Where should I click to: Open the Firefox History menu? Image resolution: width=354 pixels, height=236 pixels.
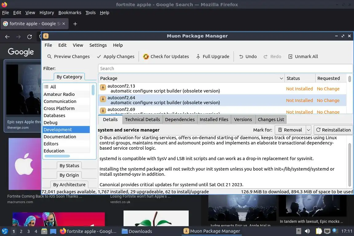tap(47, 13)
